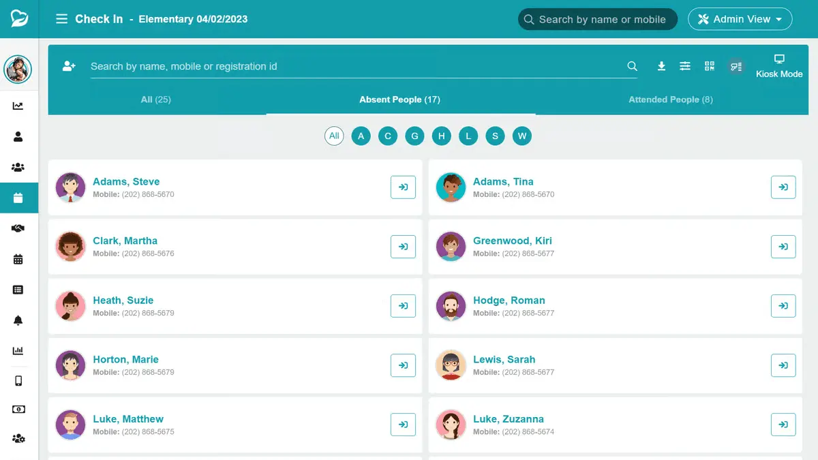Open the filter sliders icon
This screenshot has width=818, height=460.
pos(685,66)
